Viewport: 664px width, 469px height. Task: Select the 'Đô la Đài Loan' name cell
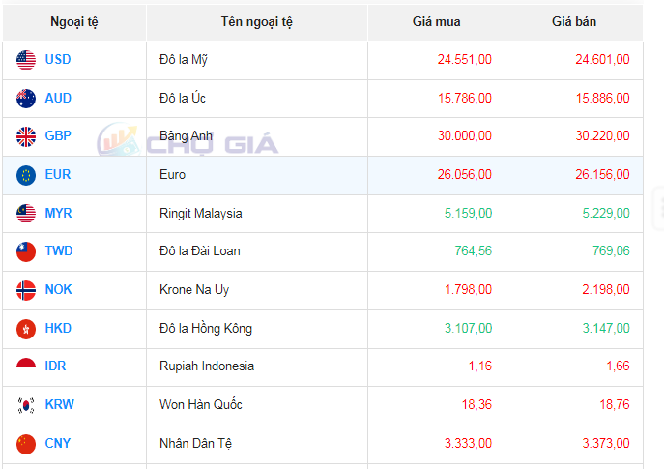click(257, 251)
